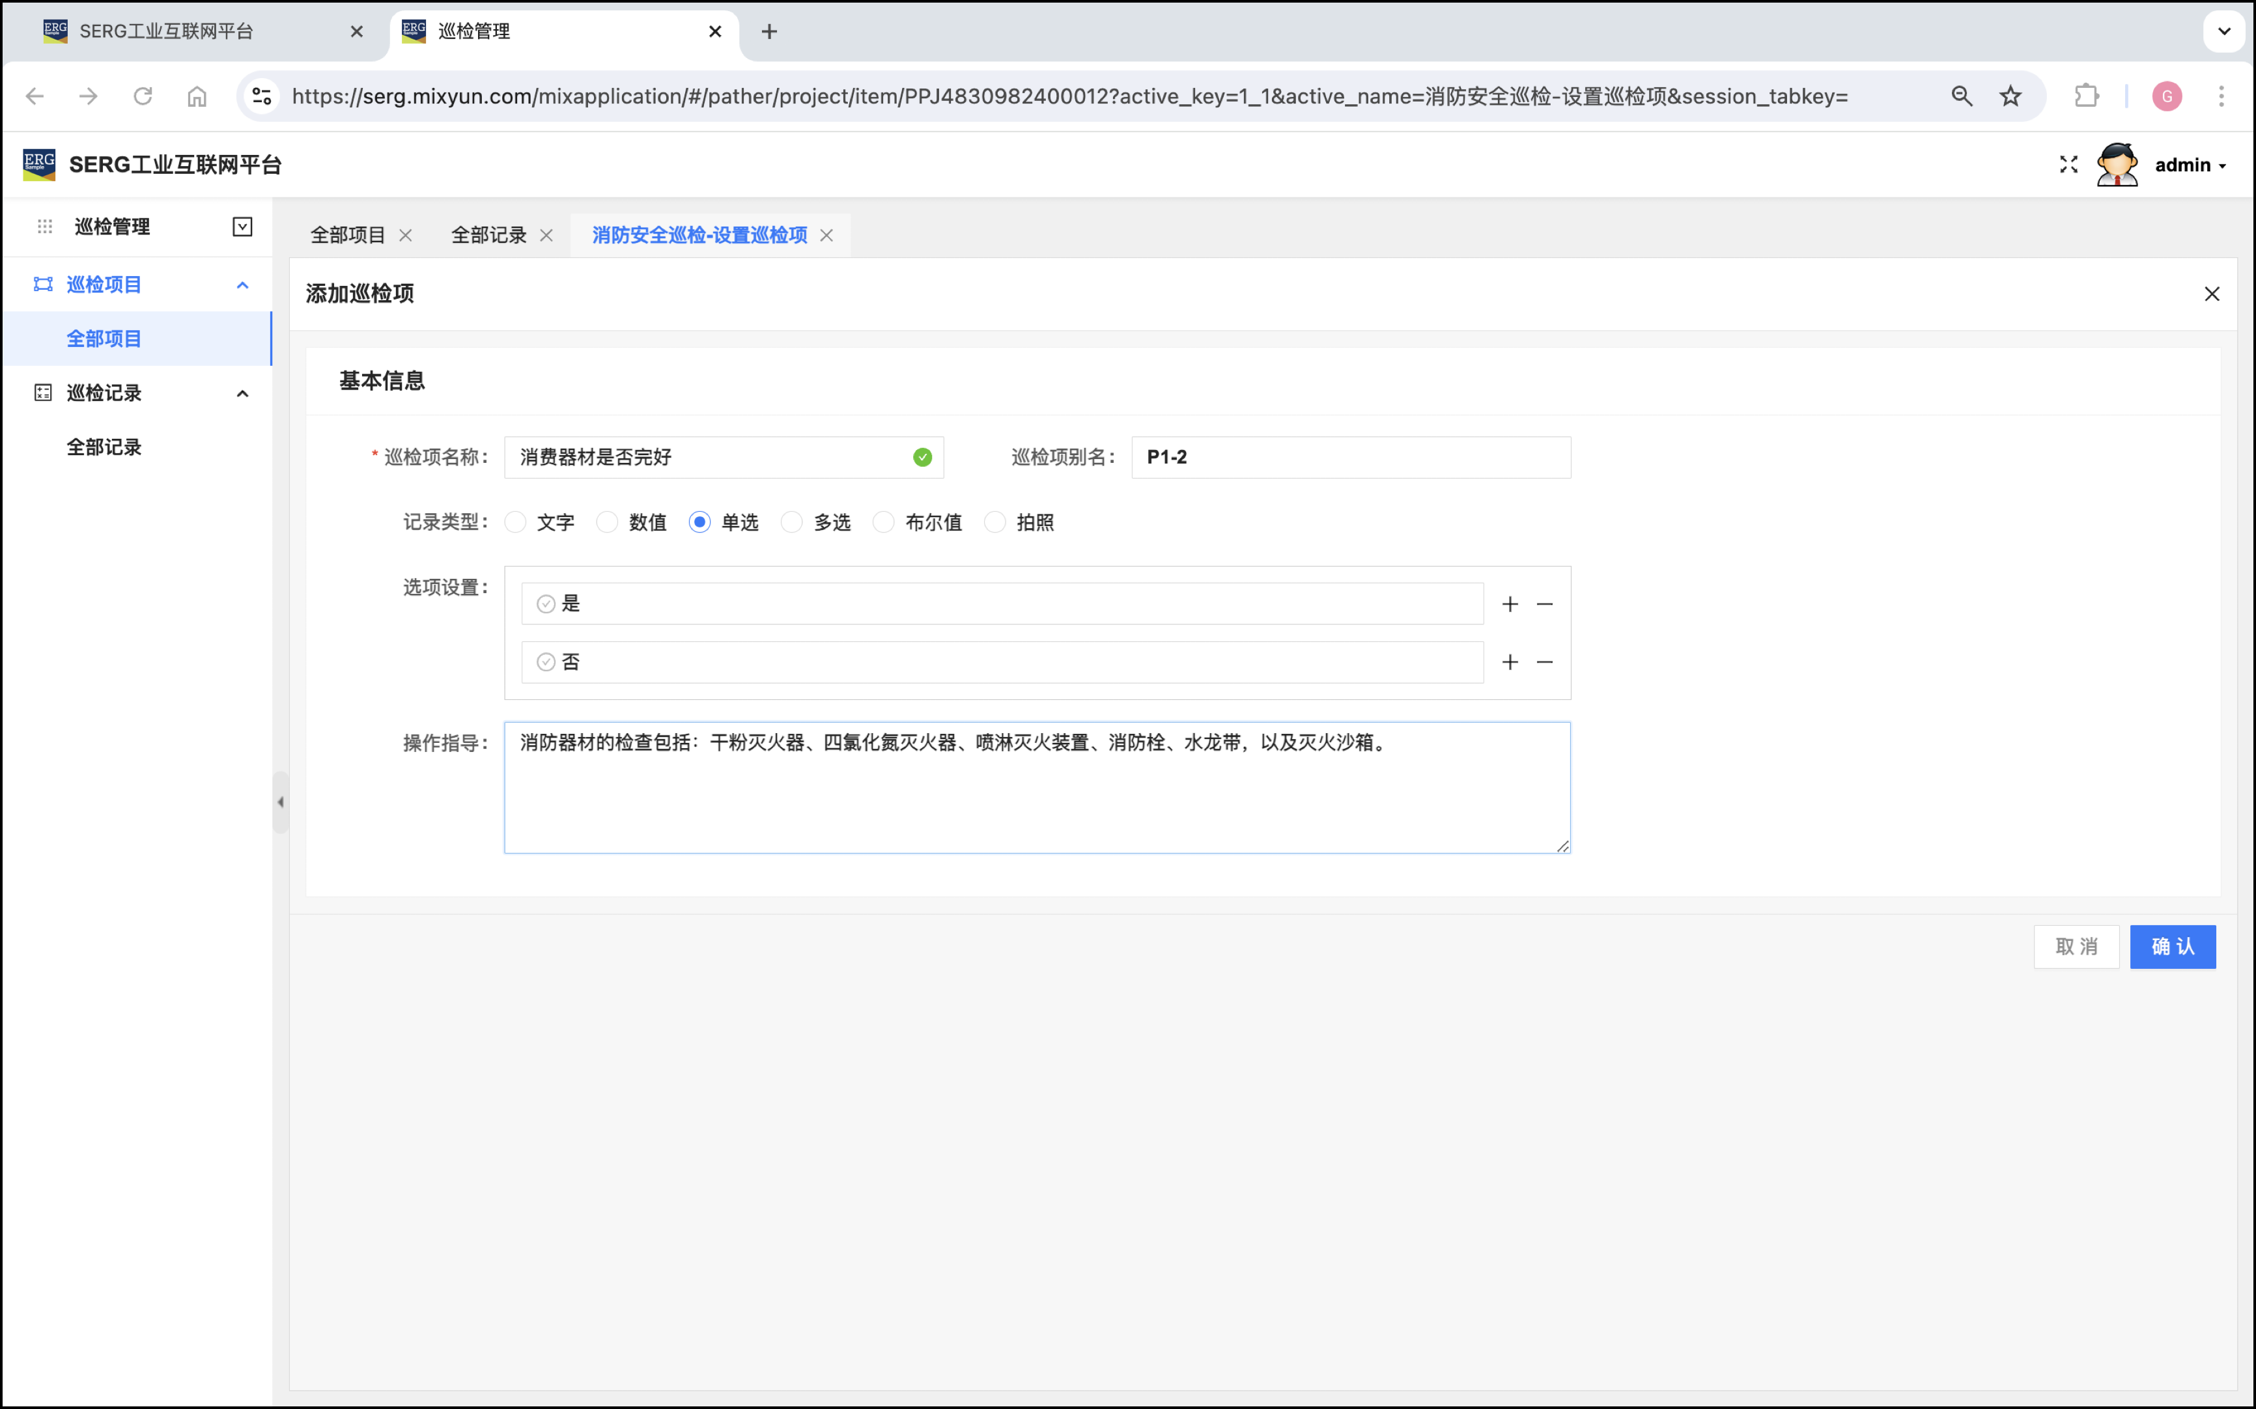The image size is (2256, 1409).
Task: Bookmark page with star icon
Action: [2010, 96]
